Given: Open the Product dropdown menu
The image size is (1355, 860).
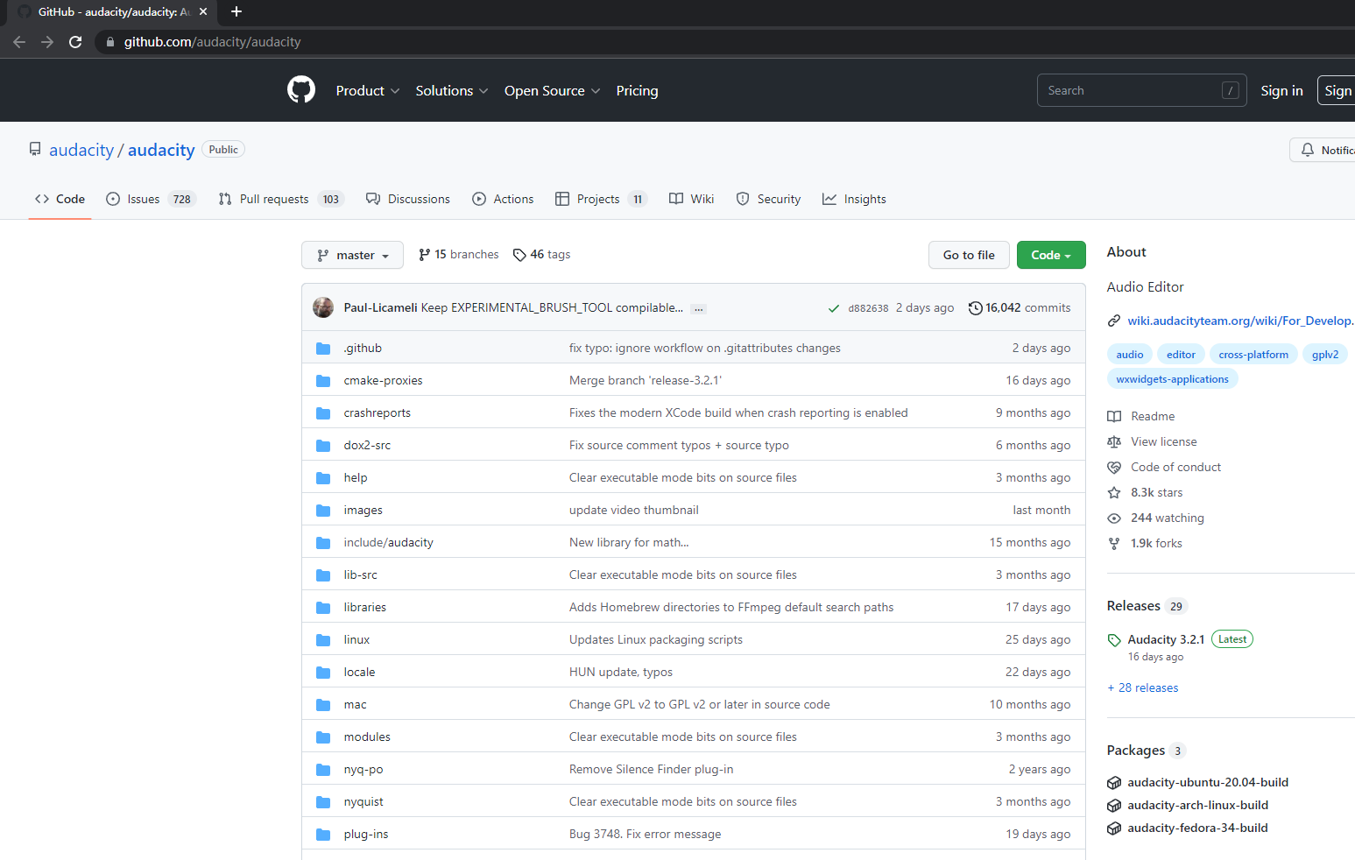Looking at the screenshot, I should (368, 91).
